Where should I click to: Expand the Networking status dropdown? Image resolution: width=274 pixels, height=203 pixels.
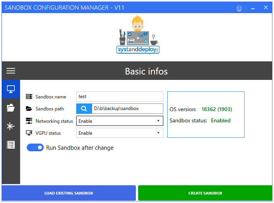[x=120, y=121]
